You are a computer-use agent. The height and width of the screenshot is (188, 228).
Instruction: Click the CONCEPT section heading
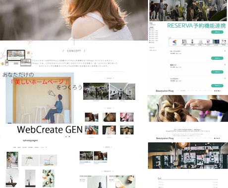[x=74, y=51]
